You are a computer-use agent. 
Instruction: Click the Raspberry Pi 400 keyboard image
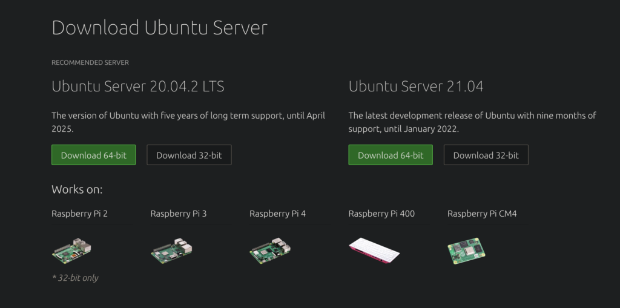coord(374,251)
